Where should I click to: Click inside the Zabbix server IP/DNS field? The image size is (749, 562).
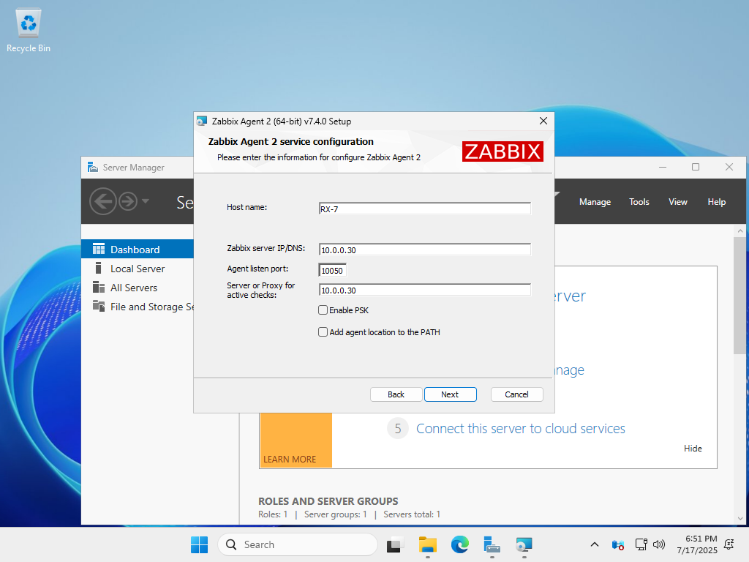pyautogui.click(x=424, y=249)
